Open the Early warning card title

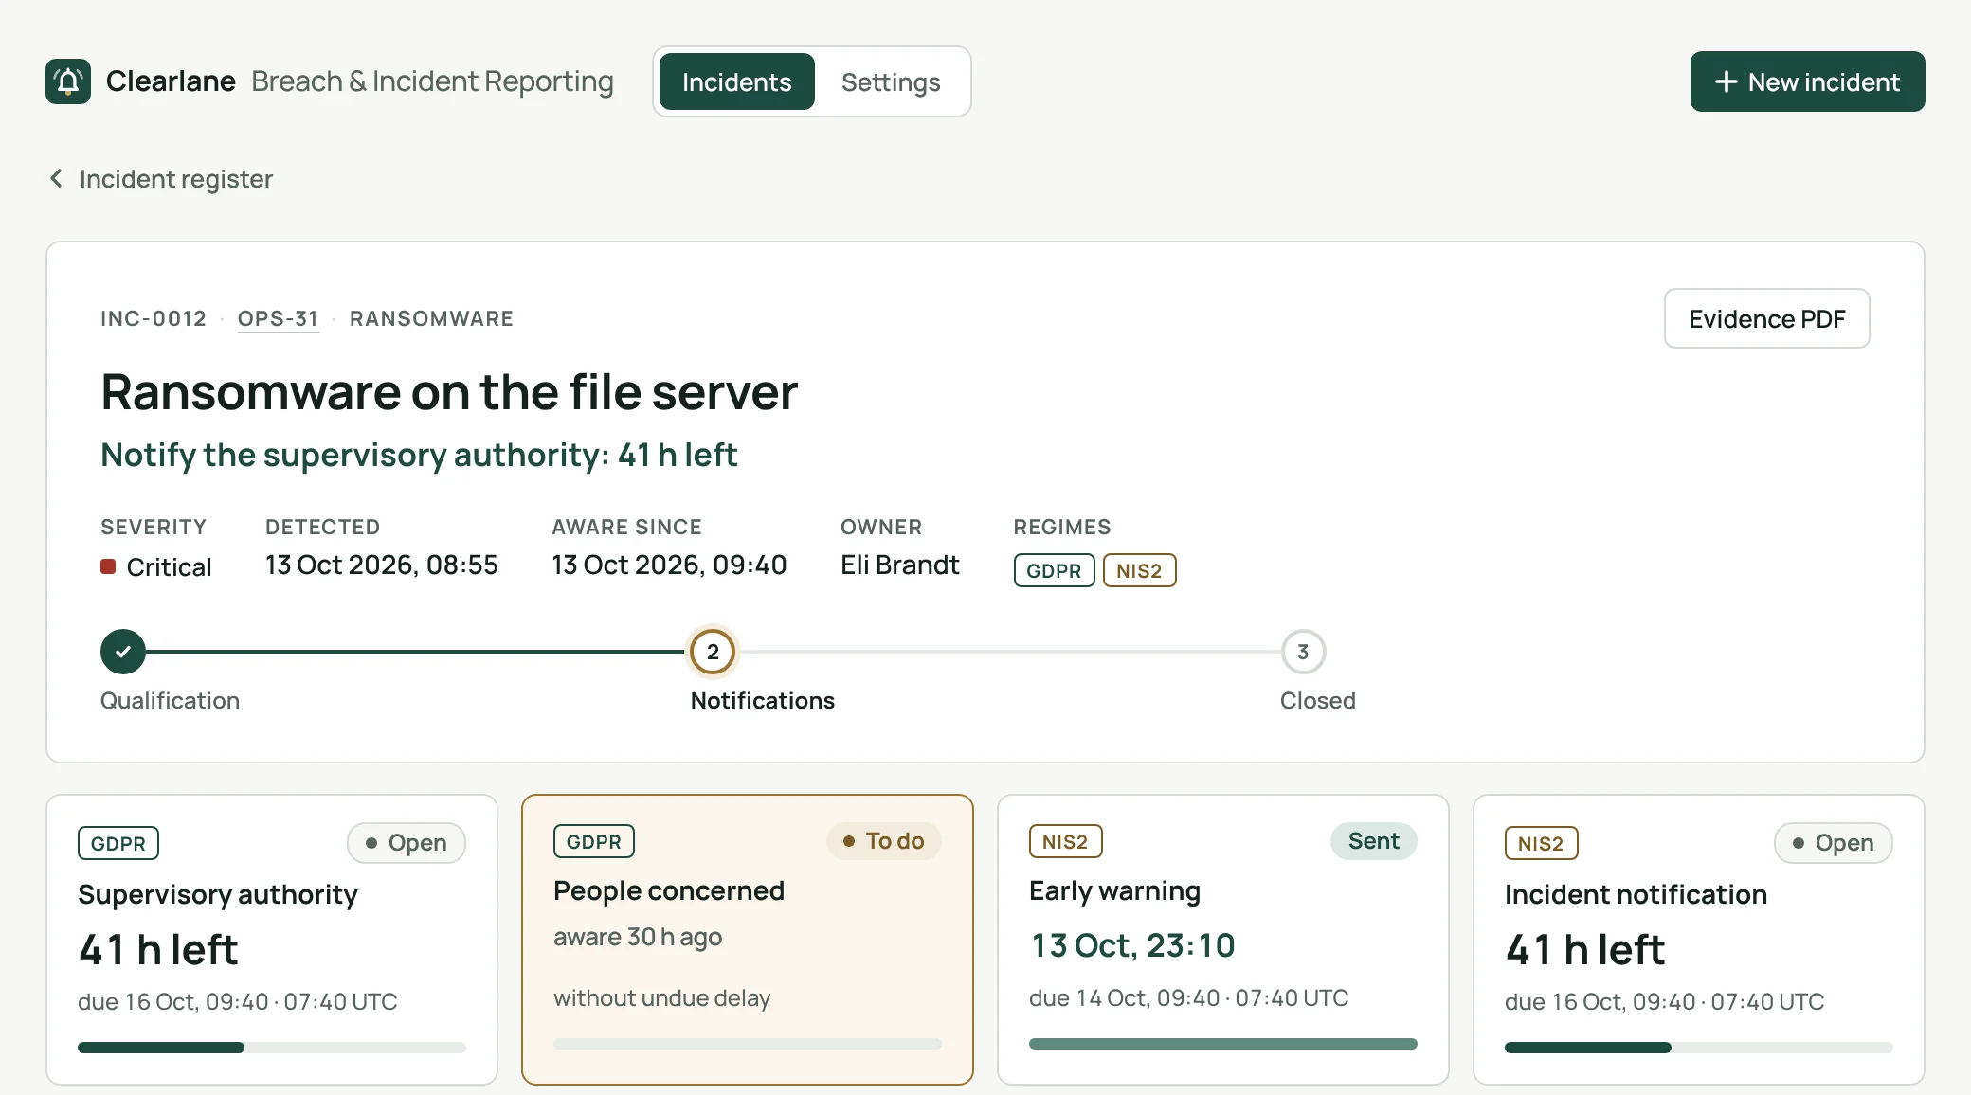[x=1114, y=890]
